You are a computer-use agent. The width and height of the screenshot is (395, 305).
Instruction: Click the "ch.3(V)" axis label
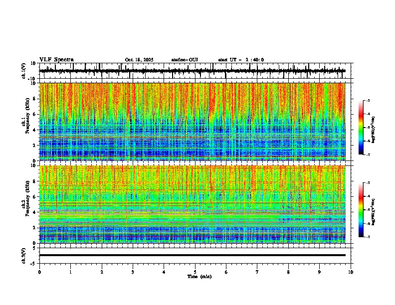point(23,256)
